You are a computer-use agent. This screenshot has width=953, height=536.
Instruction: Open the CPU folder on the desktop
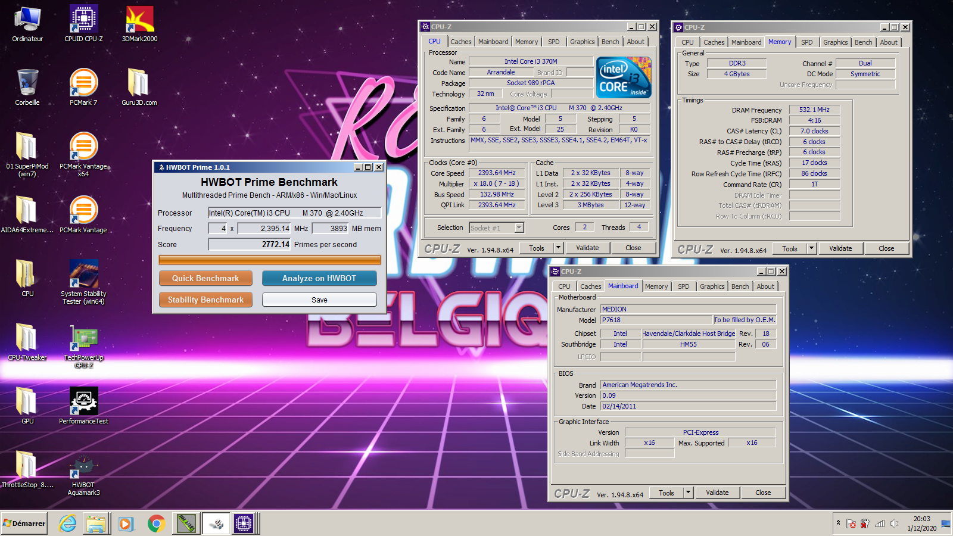coord(27,278)
